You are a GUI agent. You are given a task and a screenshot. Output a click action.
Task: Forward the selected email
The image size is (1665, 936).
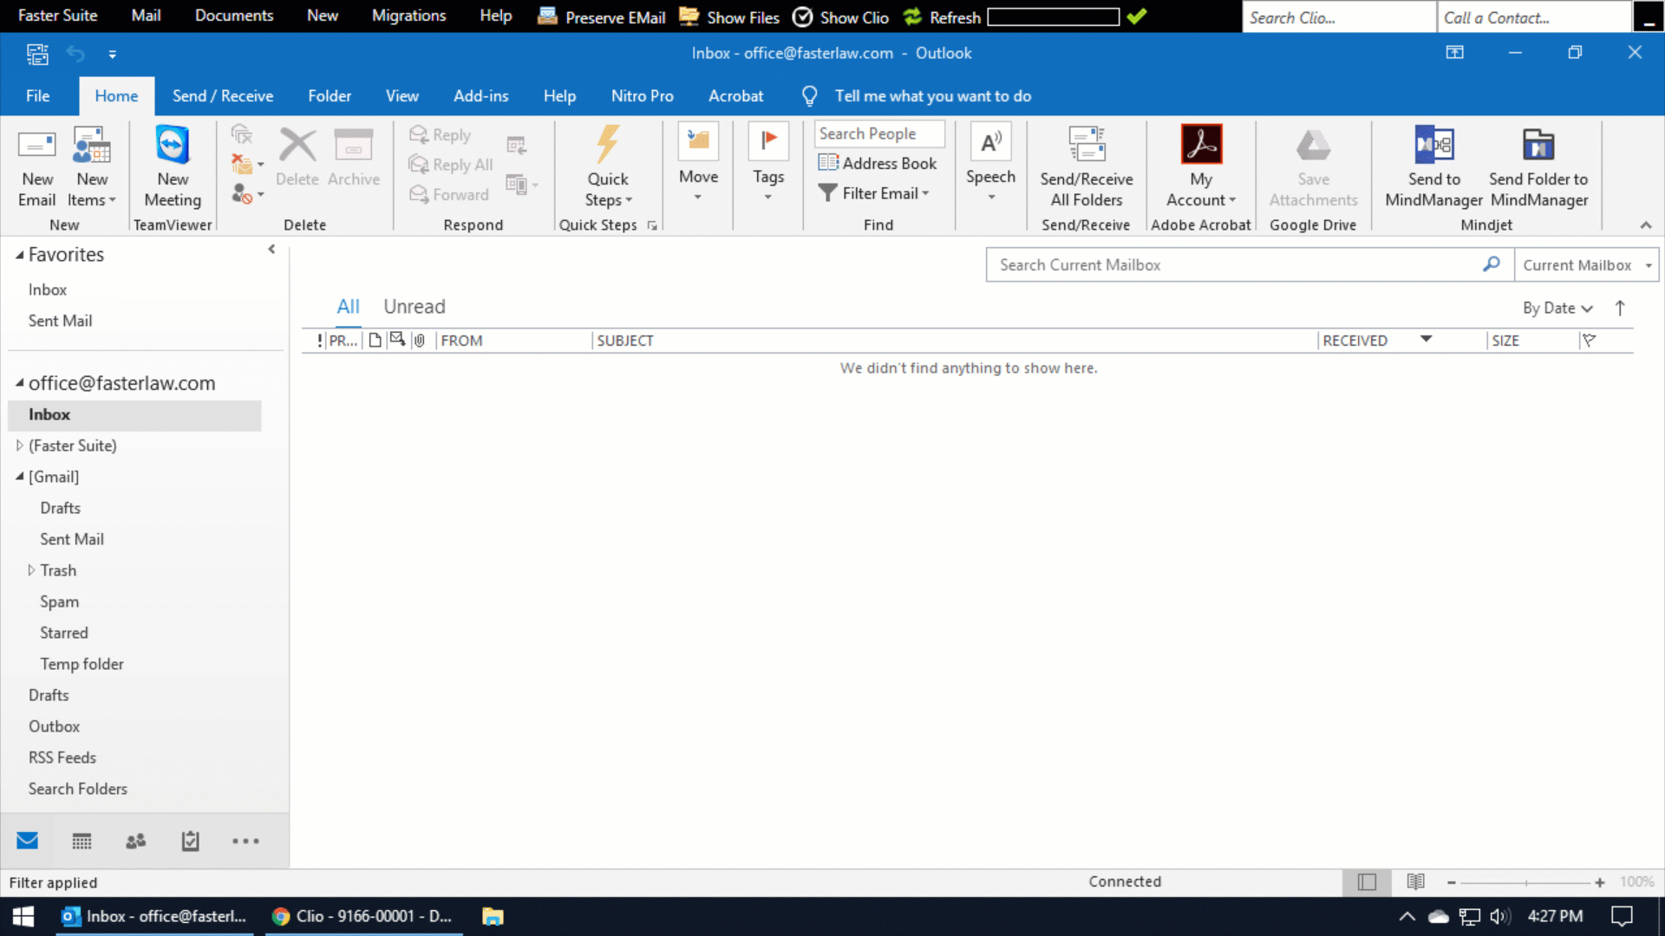pyautogui.click(x=449, y=194)
